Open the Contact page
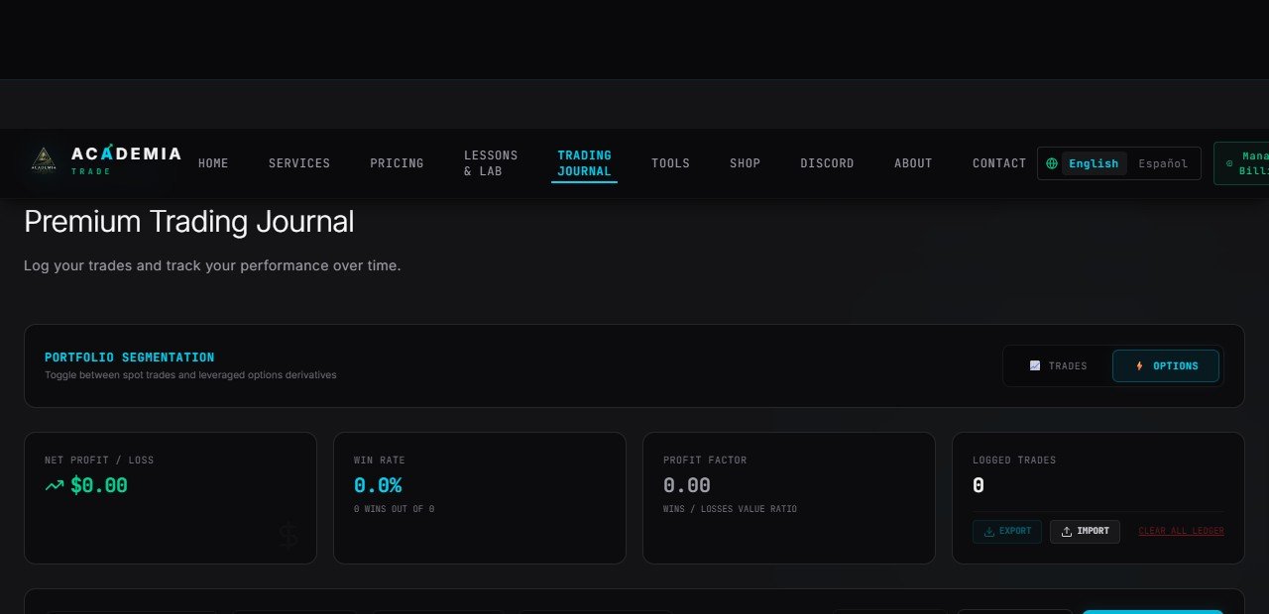Screen dimensions: 1269x614 999,163
